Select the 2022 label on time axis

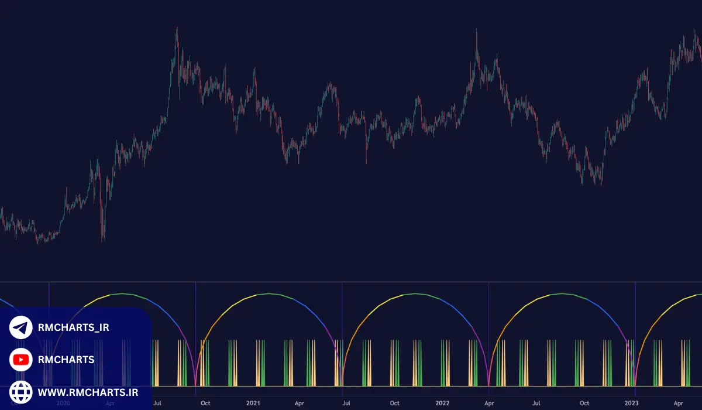click(x=442, y=403)
